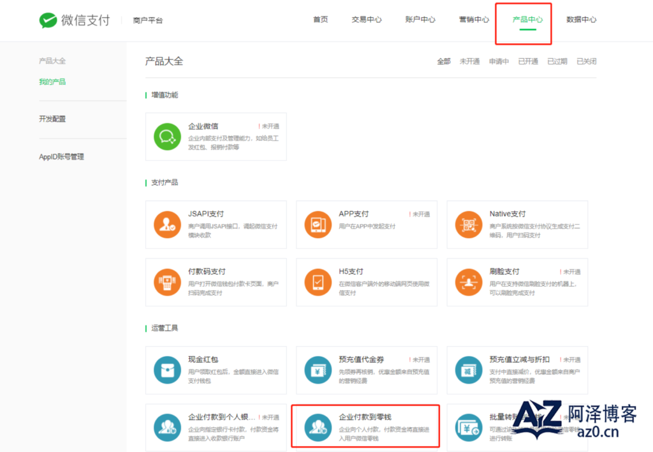Open 账户中心 in top navigation
653x452 pixels.
click(x=420, y=19)
